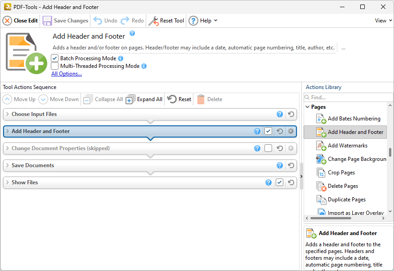This screenshot has height=271, width=394.
Task: Click the Reset sequence icon
Action: click(x=172, y=99)
